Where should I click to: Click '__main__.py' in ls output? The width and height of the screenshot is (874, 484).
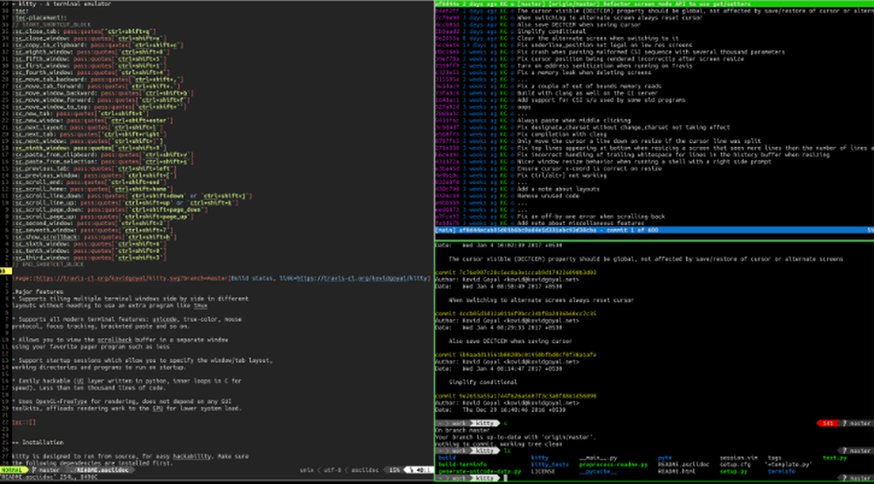[x=598, y=458]
